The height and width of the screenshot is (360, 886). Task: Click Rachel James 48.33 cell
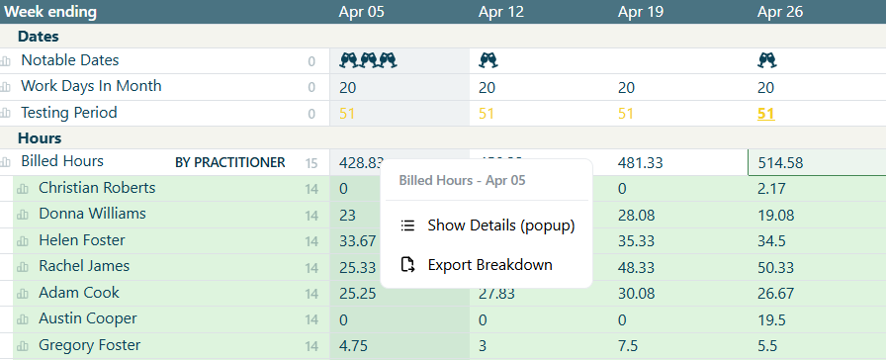(x=636, y=267)
